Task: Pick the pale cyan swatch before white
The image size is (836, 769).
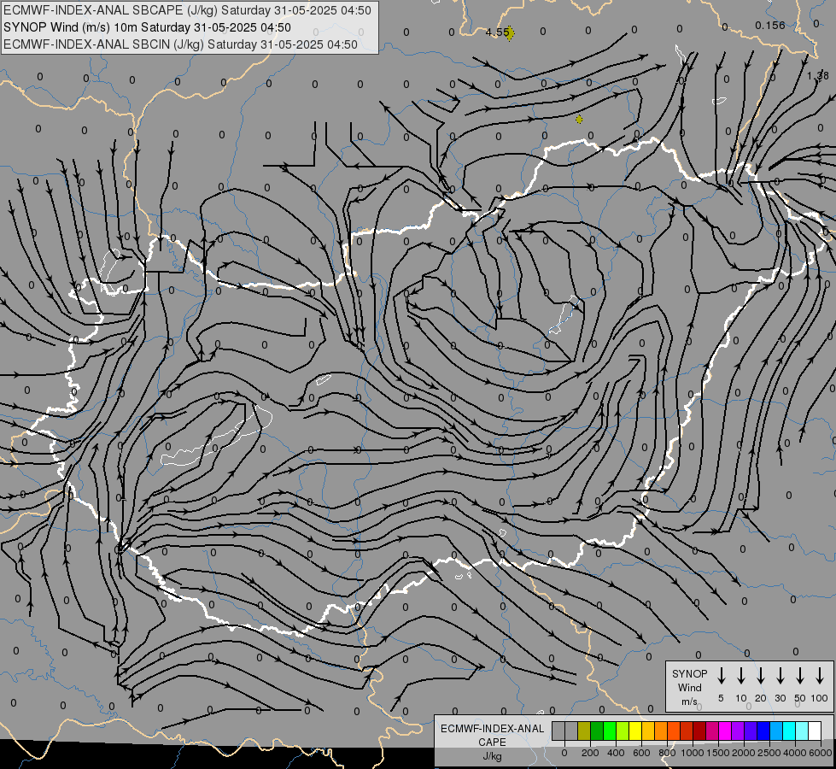Action: tap(801, 731)
